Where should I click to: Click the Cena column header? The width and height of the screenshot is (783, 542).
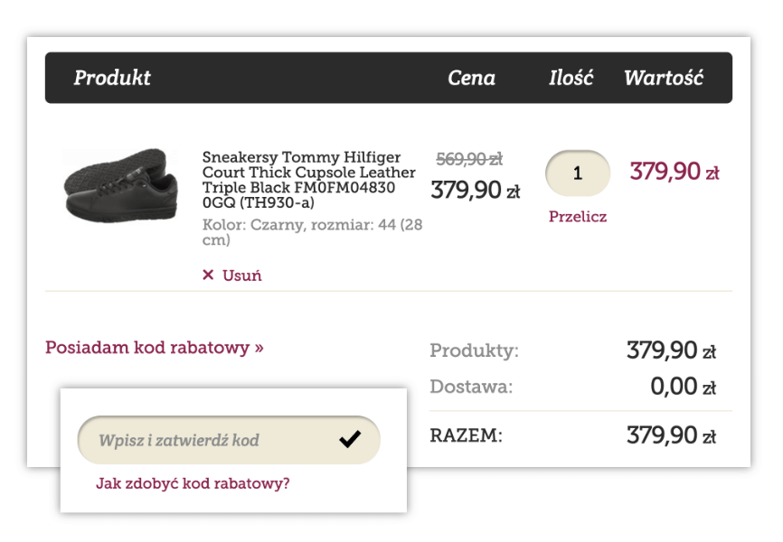coord(471,78)
